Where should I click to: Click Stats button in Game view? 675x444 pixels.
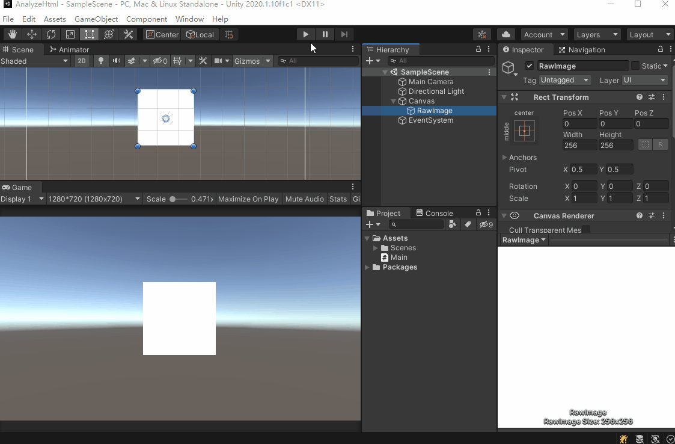(338, 199)
